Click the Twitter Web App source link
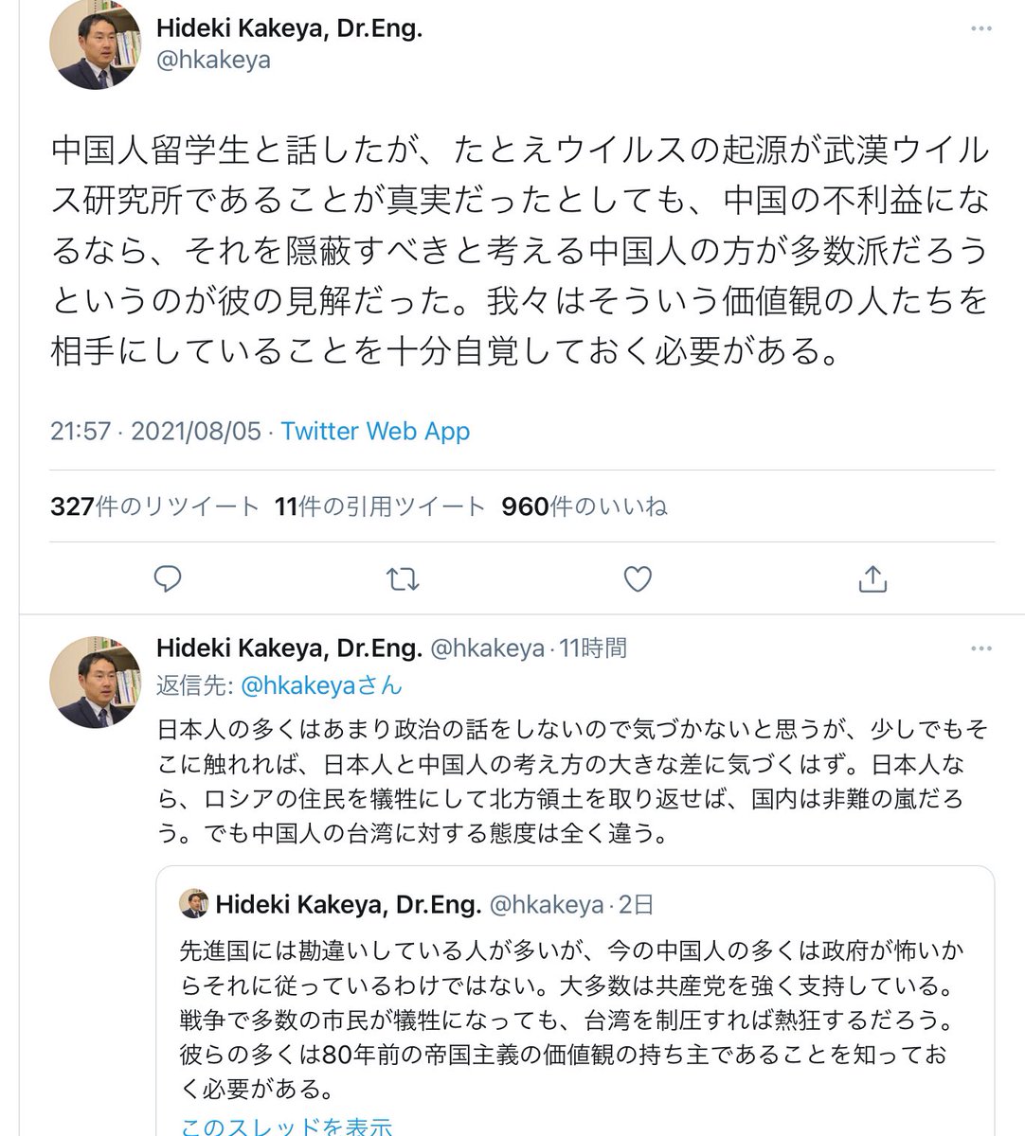 click(x=375, y=431)
